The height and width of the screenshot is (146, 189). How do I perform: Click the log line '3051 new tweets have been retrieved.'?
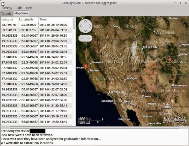pyautogui.click(x=27, y=135)
